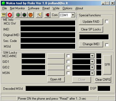This screenshot has width=116, height=101.
Task: Click the Clear SP Locks button
Action: [91, 29]
